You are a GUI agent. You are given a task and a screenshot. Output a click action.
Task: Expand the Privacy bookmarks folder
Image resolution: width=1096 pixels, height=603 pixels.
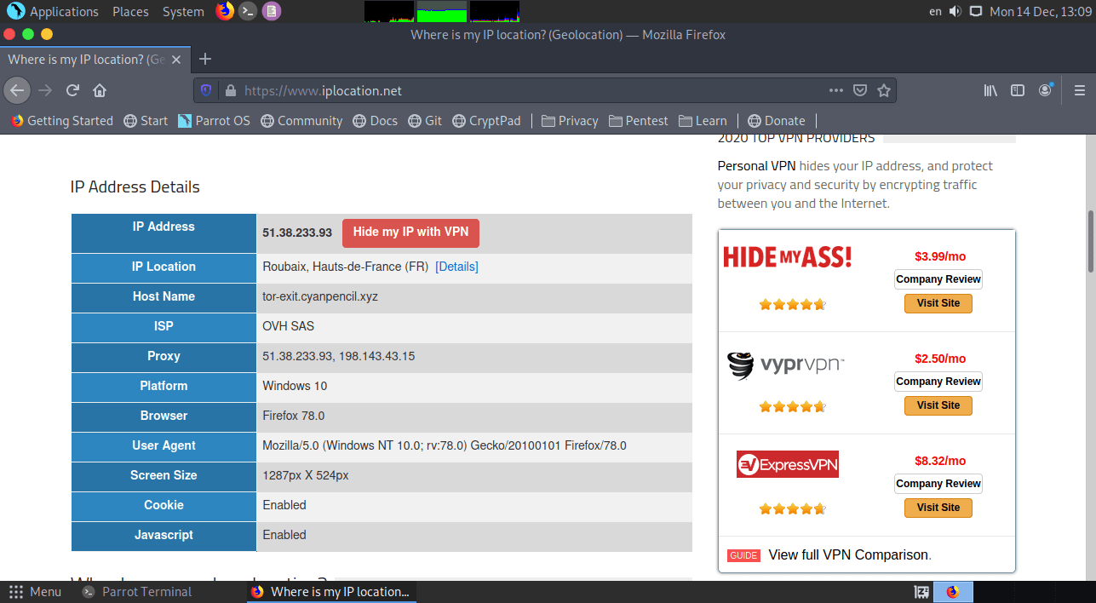point(570,121)
